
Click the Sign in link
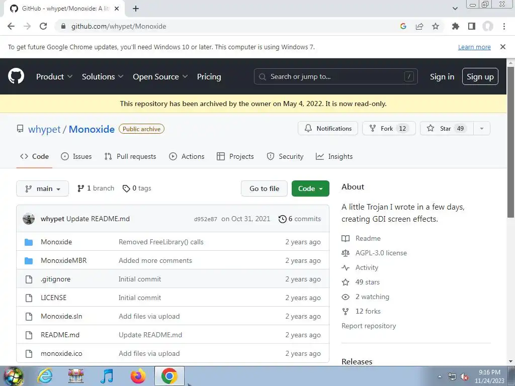(442, 76)
